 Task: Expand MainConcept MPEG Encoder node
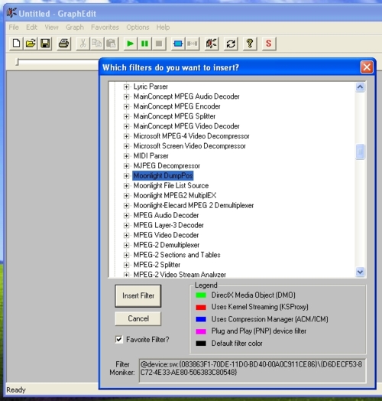126,106
